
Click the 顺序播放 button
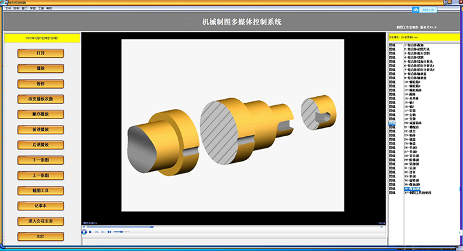point(41,115)
